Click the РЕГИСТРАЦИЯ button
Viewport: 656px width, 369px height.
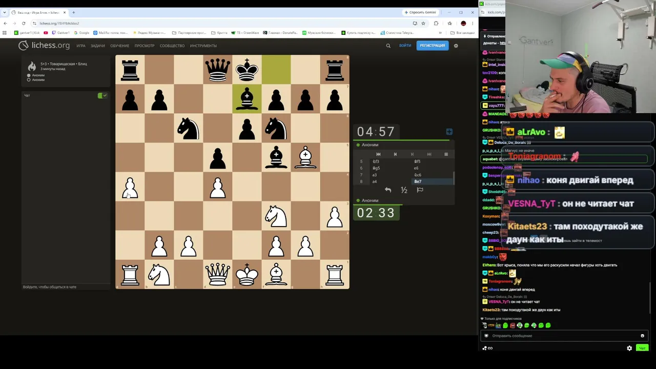tap(433, 46)
